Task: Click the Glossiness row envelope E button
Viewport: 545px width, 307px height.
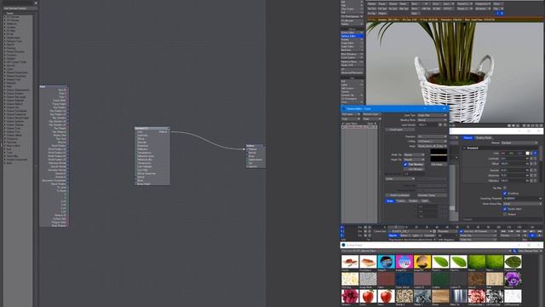Action: (531, 176)
